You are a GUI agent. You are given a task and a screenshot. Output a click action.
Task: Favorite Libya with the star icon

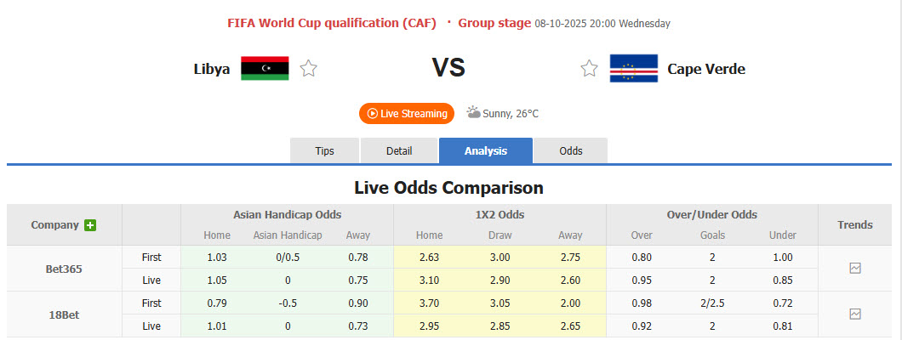pos(309,69)
